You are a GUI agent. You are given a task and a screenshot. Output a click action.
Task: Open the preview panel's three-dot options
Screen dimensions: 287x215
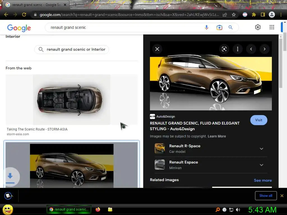[238, 49]
